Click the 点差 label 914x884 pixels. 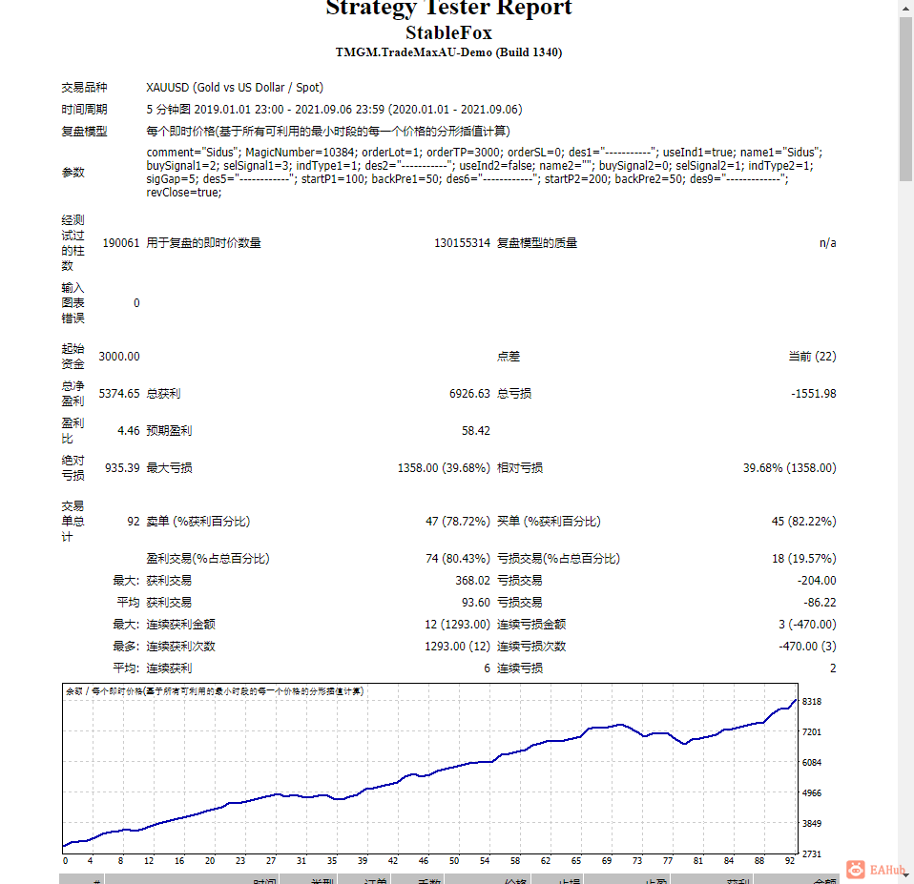[509, 357]
